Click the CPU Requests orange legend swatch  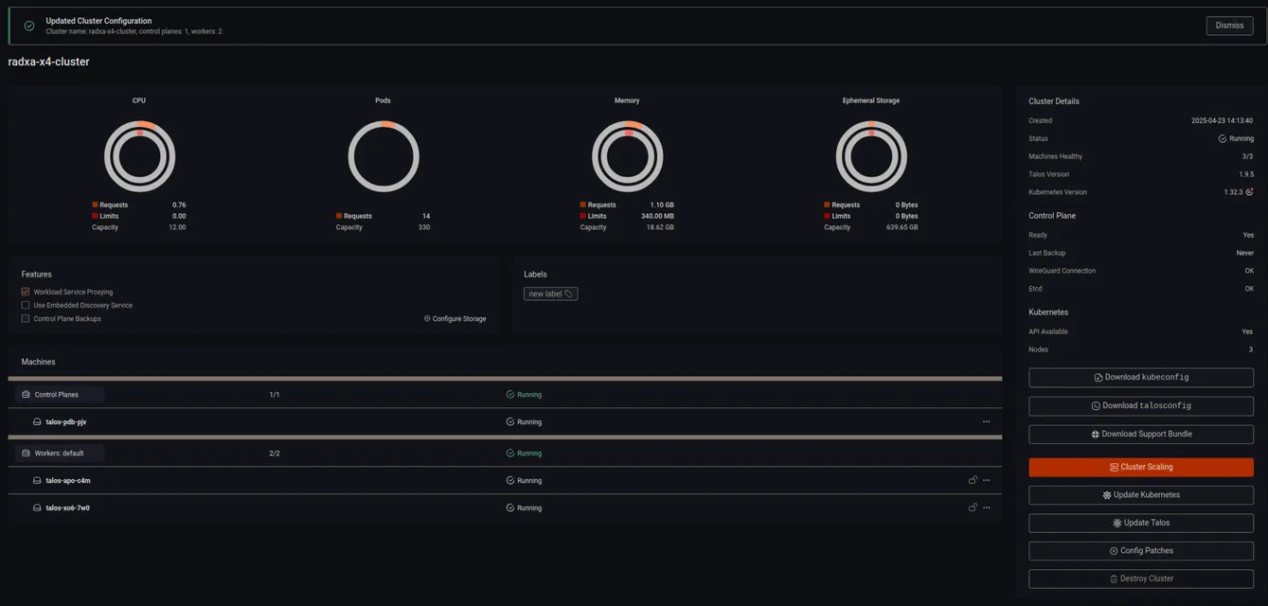point(95,205)
